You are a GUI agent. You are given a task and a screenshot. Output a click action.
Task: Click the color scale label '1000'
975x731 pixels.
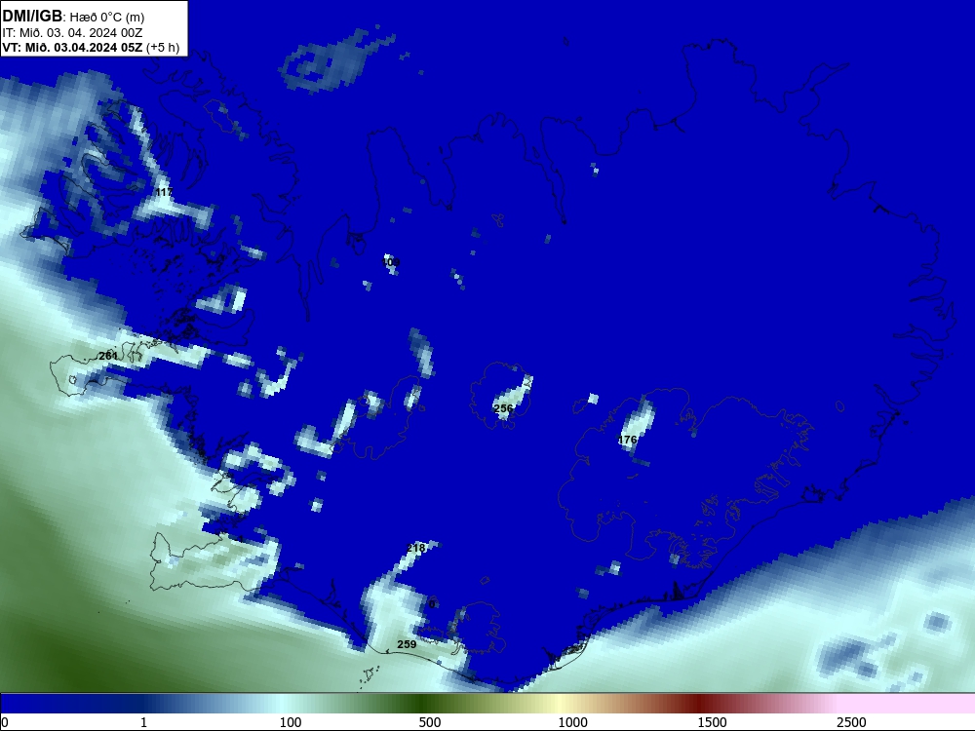[x=572, y=722]
